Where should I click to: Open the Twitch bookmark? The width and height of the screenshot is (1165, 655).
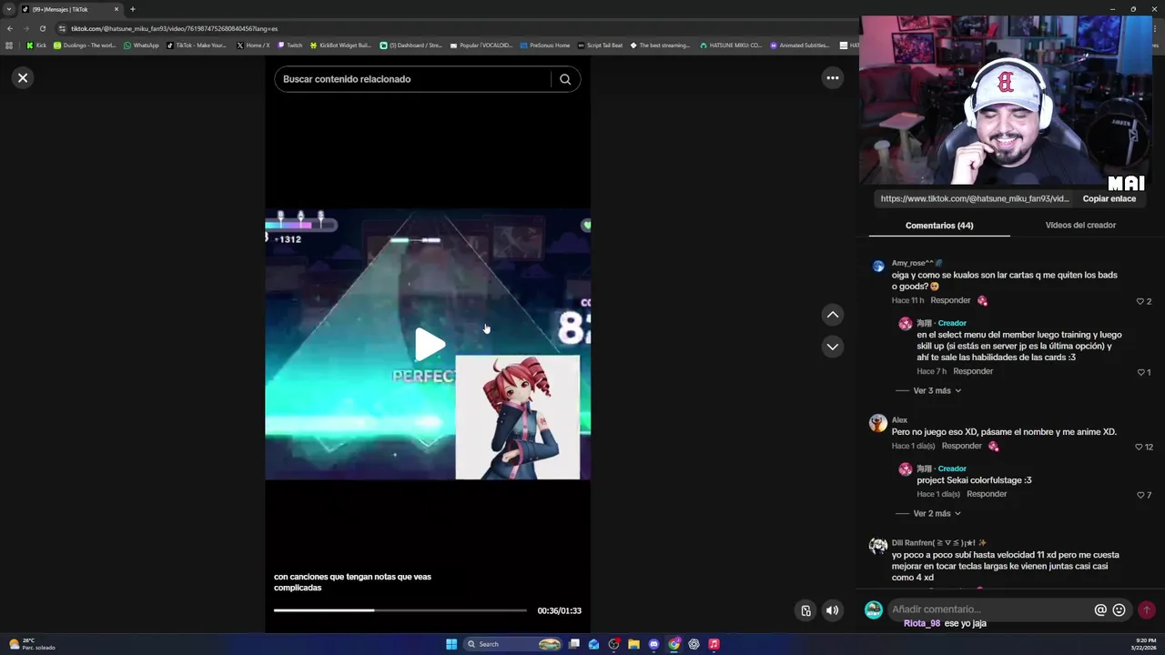290,45
